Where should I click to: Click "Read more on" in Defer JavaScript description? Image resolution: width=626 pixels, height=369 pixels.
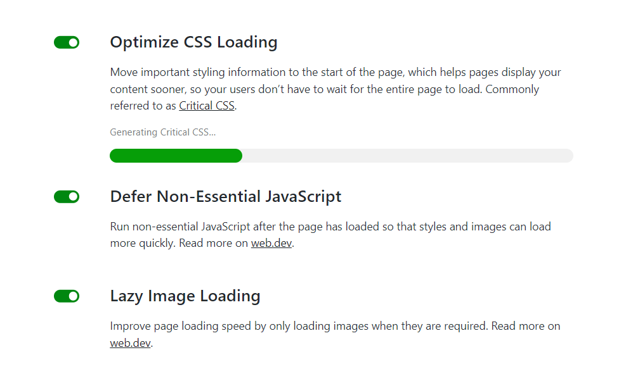(x=213, y=244)
